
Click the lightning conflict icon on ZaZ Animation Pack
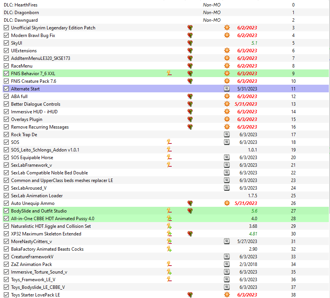point(169,264)
